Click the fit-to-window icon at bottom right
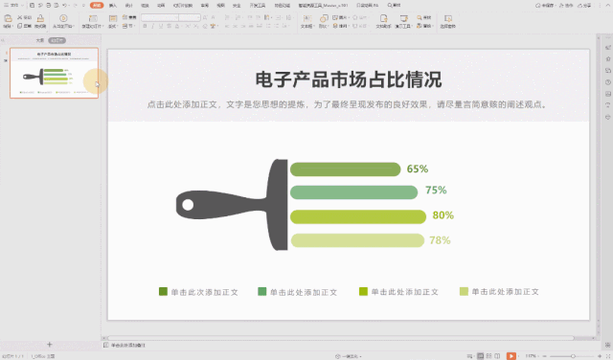 608,356
